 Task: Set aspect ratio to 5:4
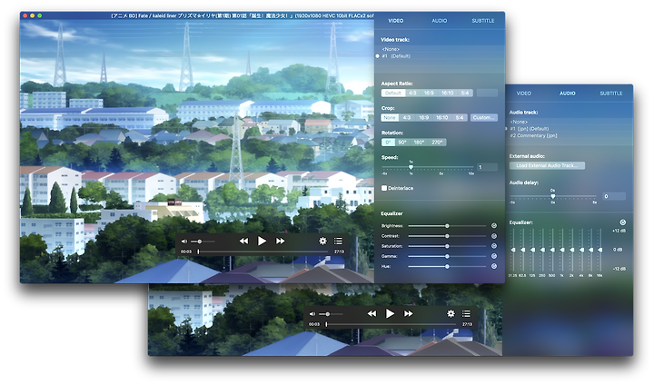[x=465, y=93]
